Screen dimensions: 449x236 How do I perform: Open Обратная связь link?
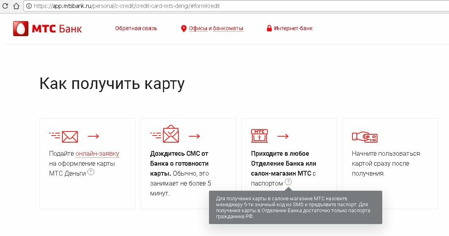point(136,28)
